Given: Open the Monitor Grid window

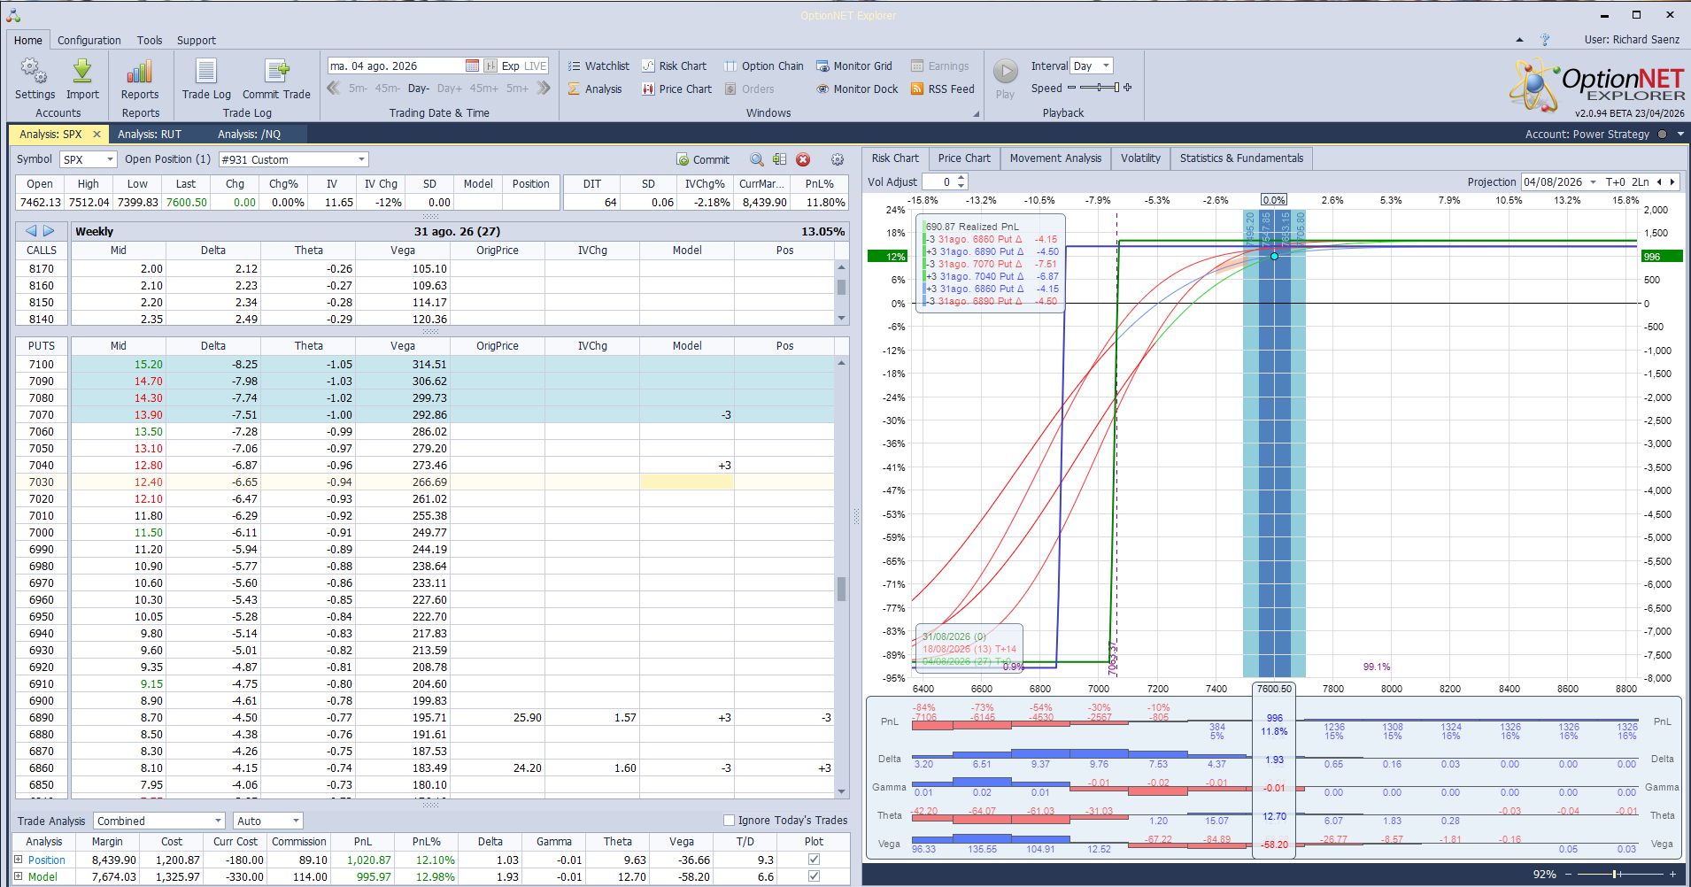Looking at the screenshot, I should tap(854, 66).
